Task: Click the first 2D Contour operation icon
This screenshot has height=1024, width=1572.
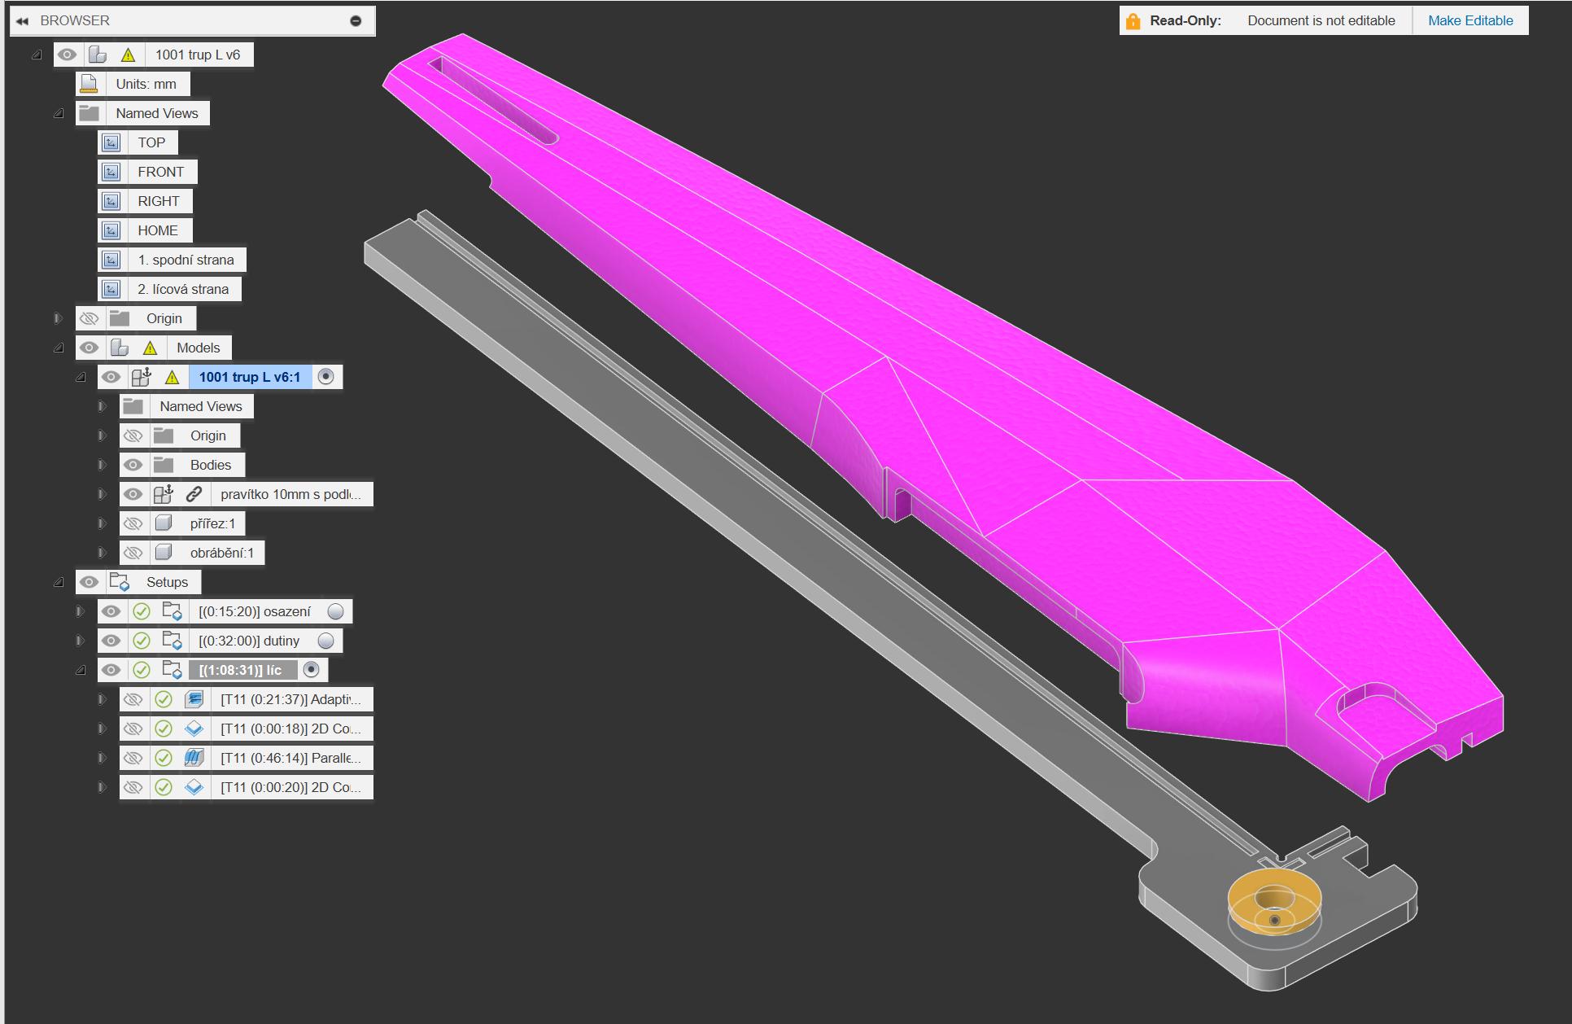Action: click(194, 729)
